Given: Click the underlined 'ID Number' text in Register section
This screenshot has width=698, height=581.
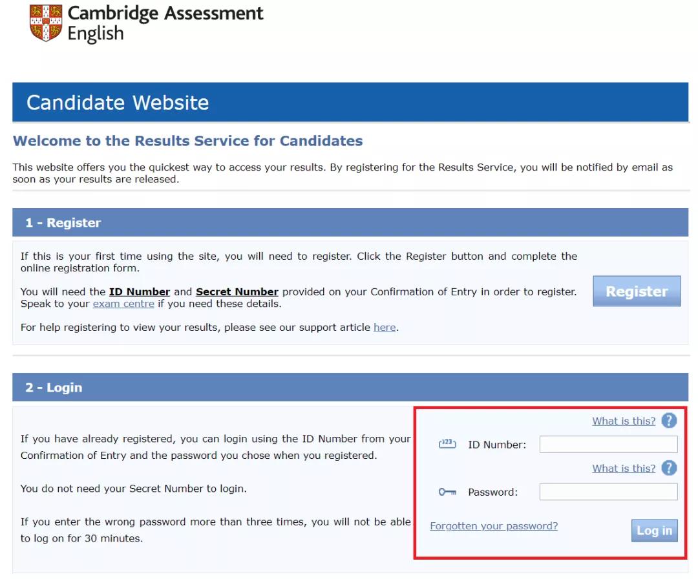Looking at the screenshot, I should [140, 291].
